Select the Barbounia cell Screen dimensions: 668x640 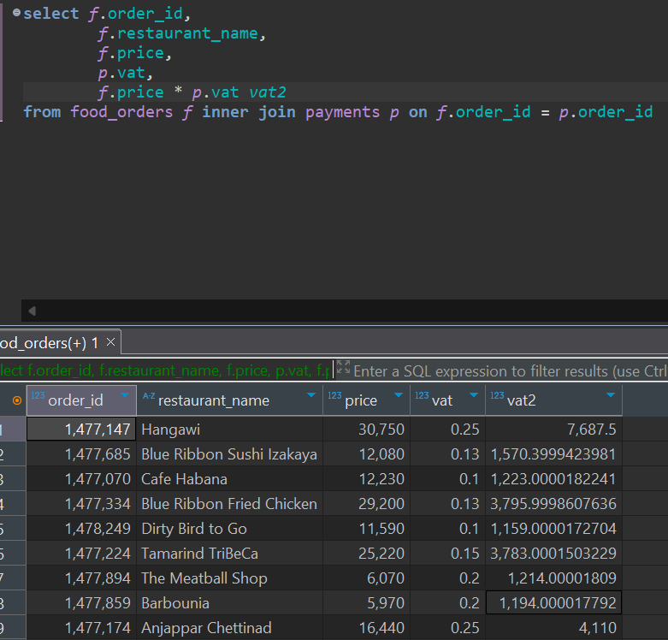(229, 603)
